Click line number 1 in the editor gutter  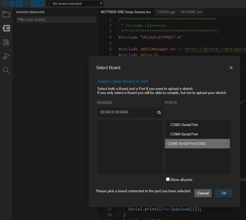tap(110, 19)
